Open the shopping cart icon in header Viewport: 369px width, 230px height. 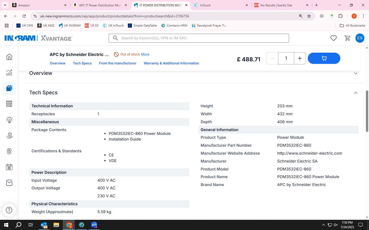coord(347,38)
